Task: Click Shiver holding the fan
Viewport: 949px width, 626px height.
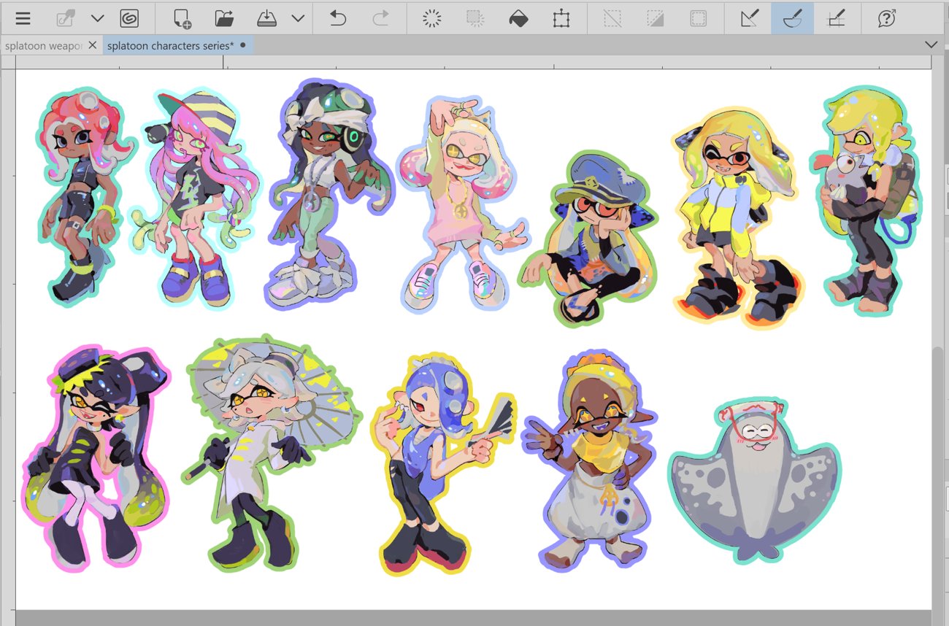Action: (x=444, y=465)
